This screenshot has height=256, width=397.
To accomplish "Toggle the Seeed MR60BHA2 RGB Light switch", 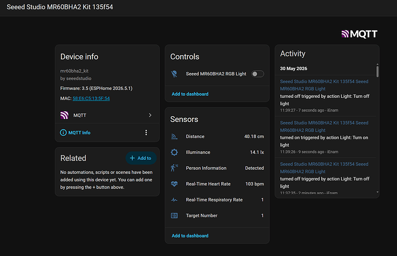I will [x=258, y=74].
